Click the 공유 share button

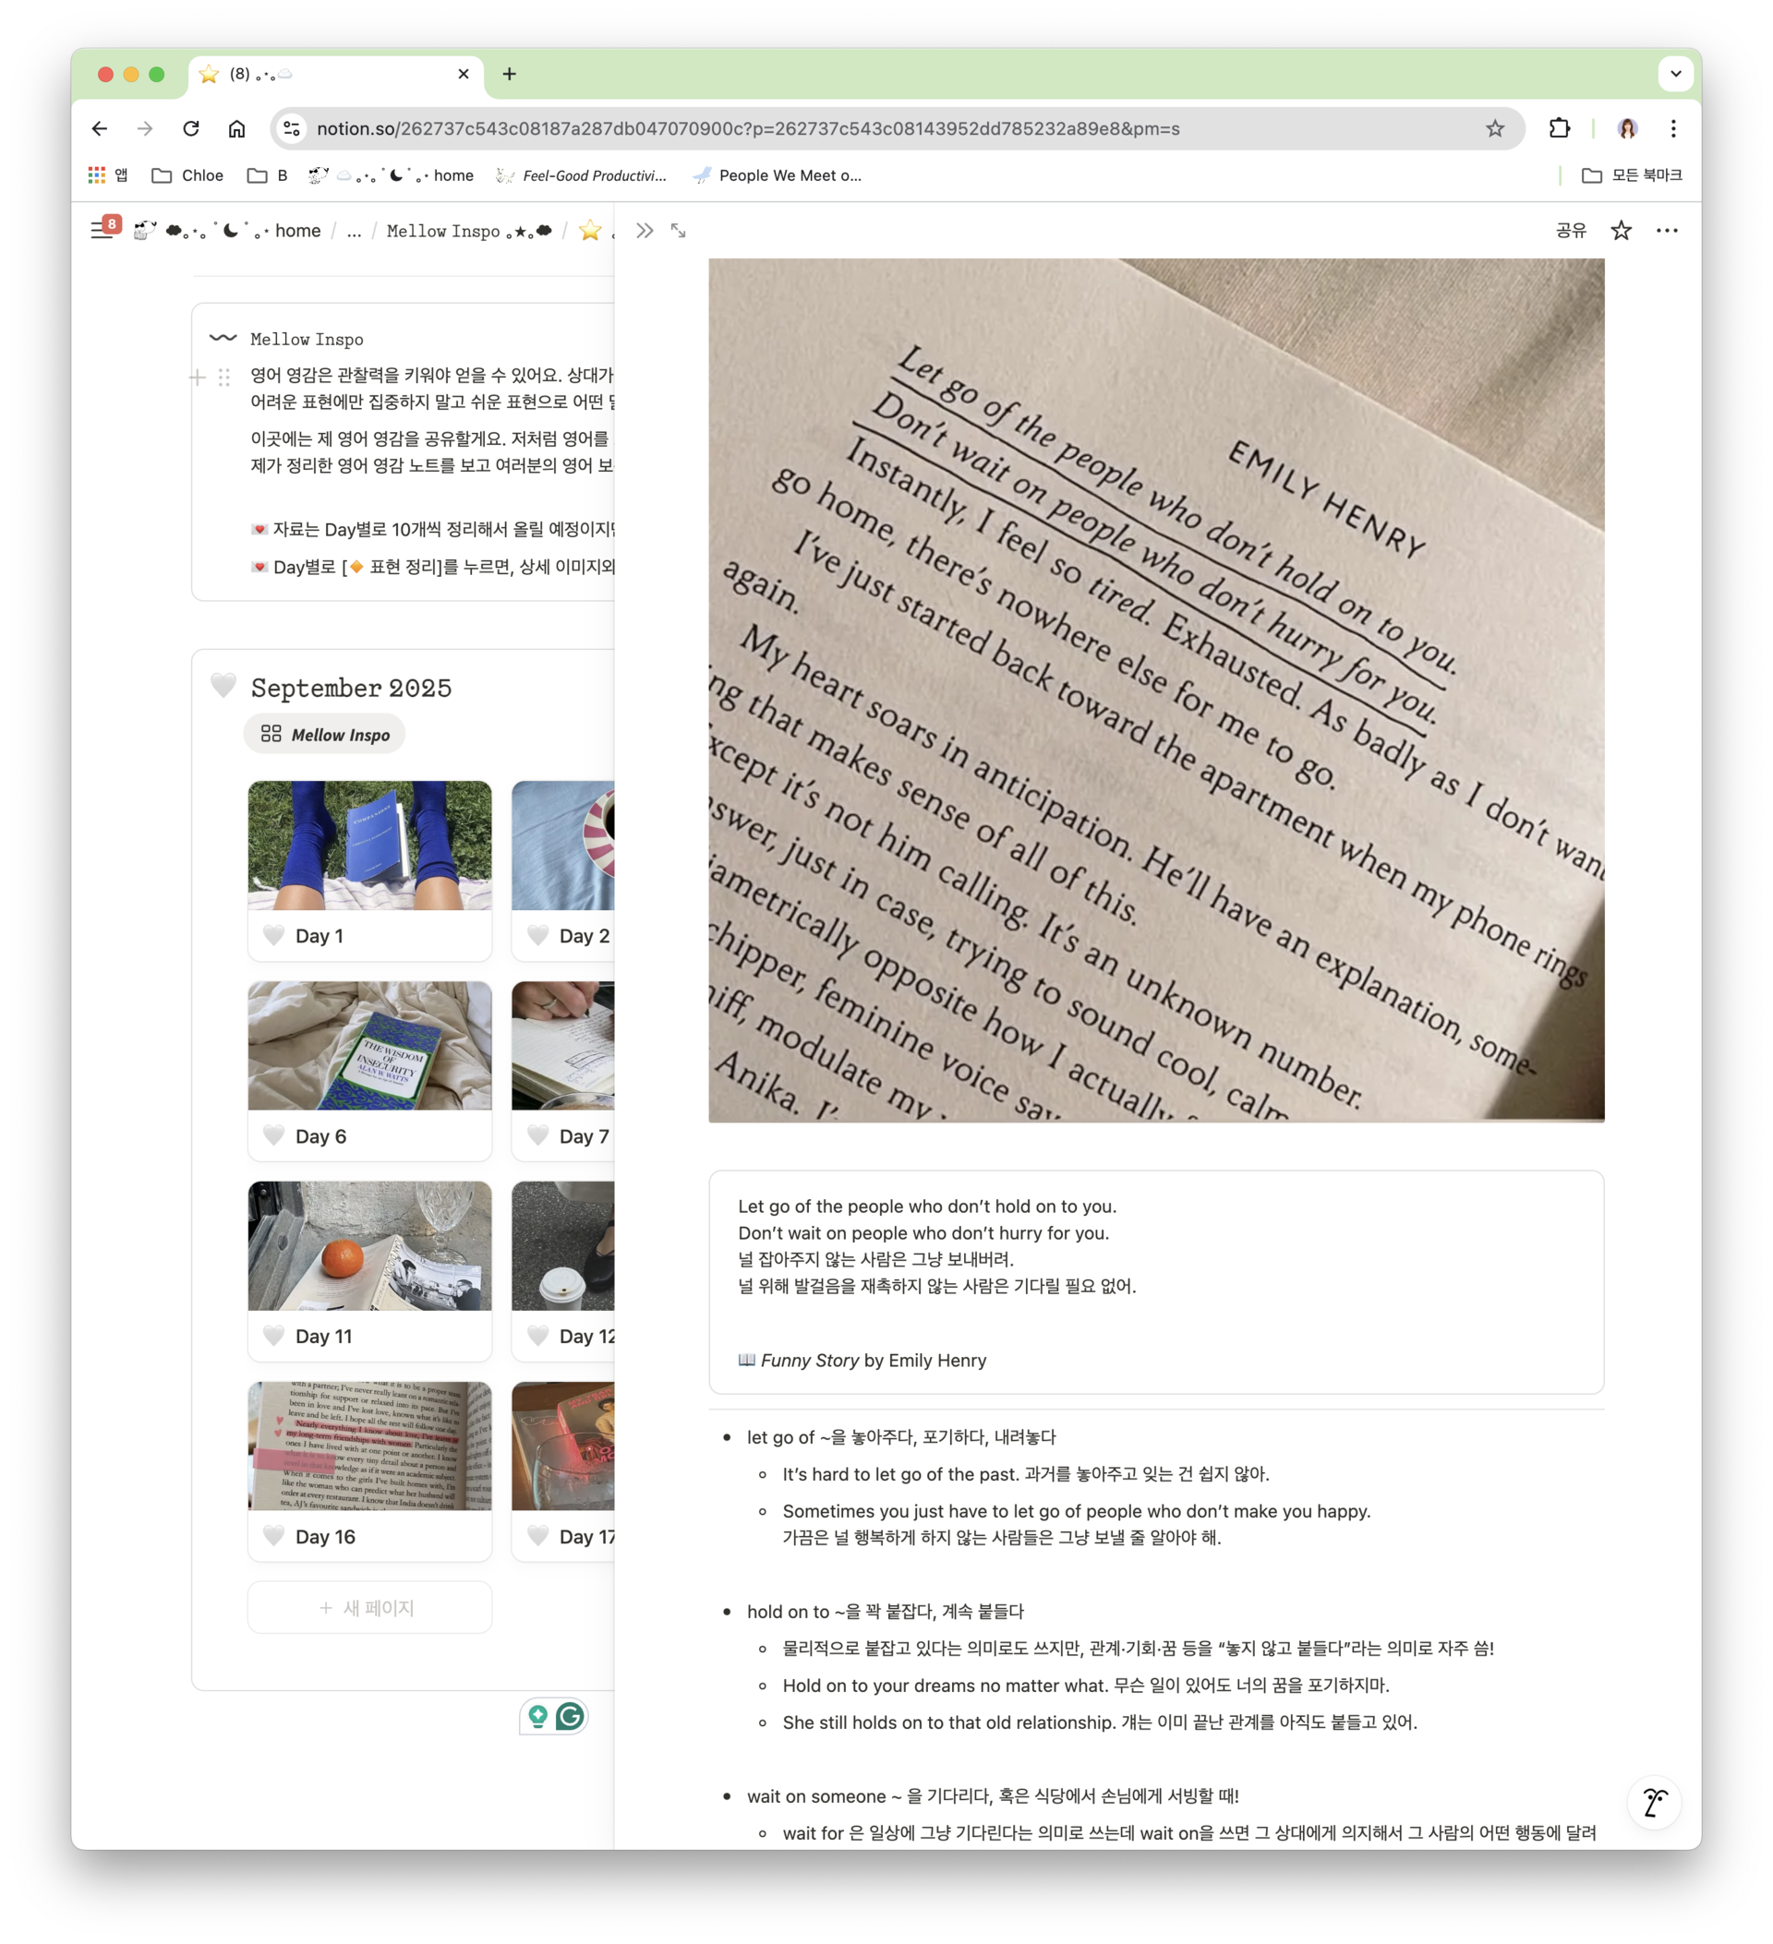tap(1571, 231)
